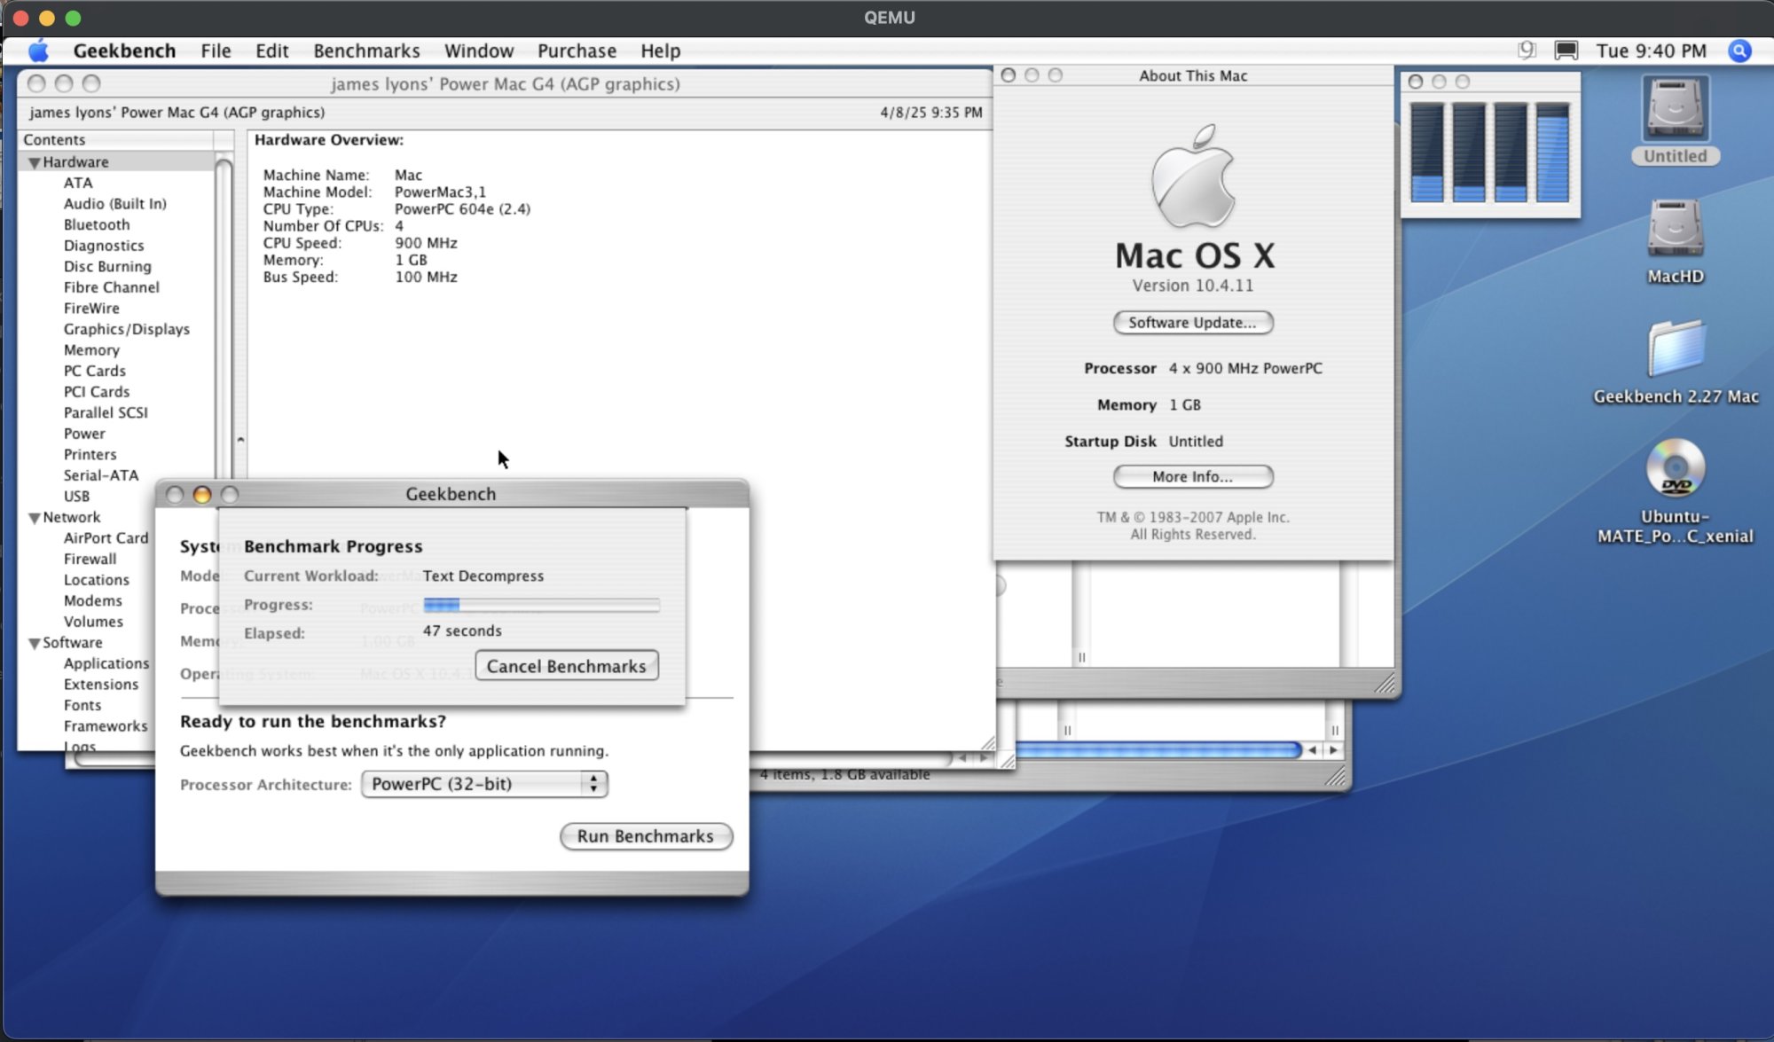Select Modems under Network
This screenshot has width=1774, height=1042.
93,601
